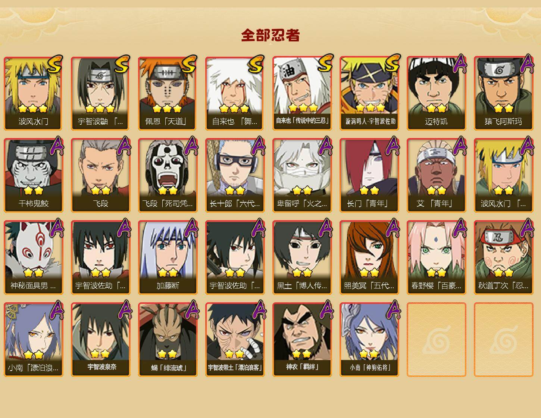Click the 蝎「绯流琥」 ninja card
The height and width of the screenshot is (418, 541).
point(168,340)
